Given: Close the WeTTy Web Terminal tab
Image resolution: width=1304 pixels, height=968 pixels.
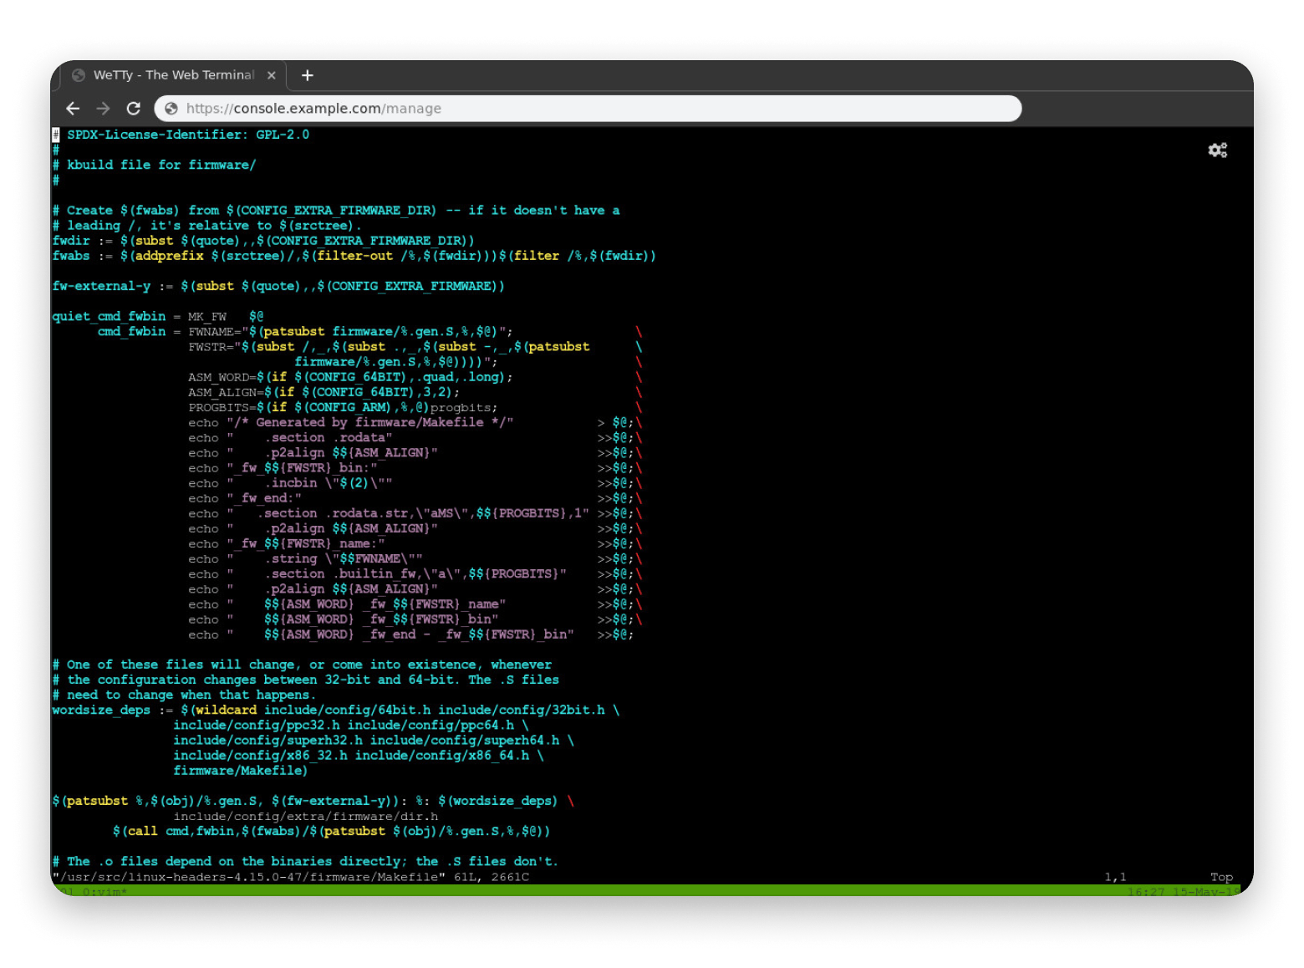Looking at the screenshot, I should (x=272, y=75).
